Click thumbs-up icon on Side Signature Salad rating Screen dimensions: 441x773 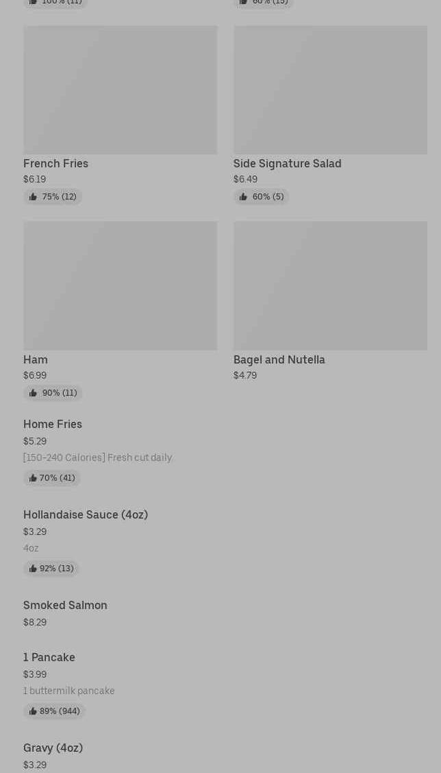point(243,197)
